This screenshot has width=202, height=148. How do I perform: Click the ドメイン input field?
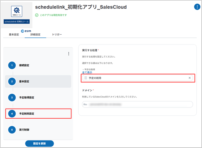coord(137,104)
